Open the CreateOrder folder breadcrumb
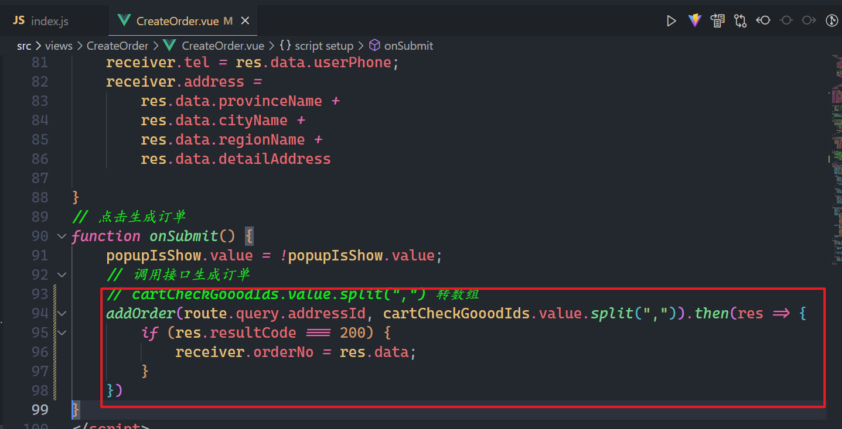 pyautogui.click(x=118, y=46)
